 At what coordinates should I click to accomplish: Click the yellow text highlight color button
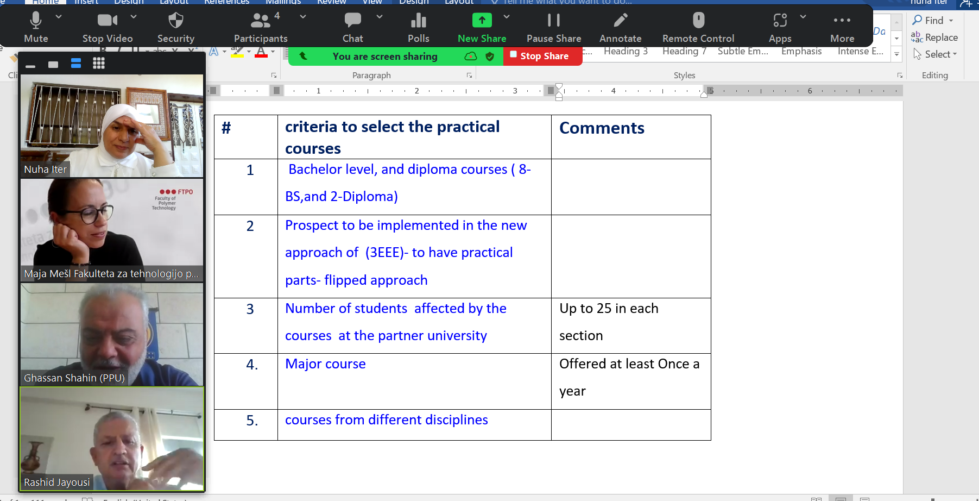click(237, 52)
